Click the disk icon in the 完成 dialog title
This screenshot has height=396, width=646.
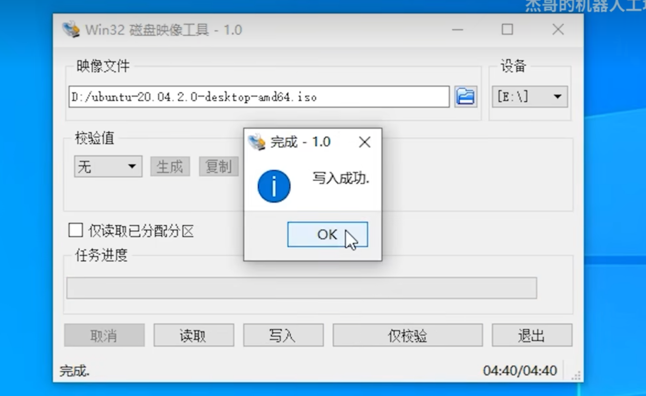click(x=256, y=142)
